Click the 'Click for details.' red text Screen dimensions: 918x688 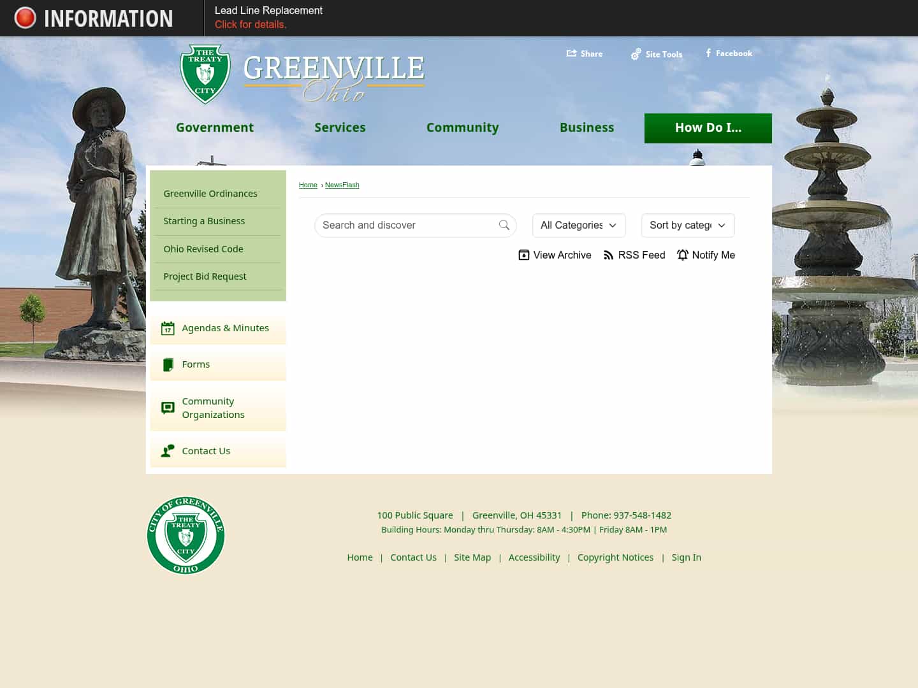coord(251,25)
